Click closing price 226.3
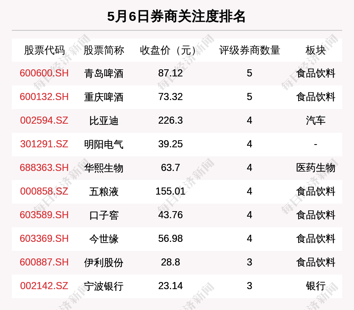The image size is (354, 310). [170, 120]
